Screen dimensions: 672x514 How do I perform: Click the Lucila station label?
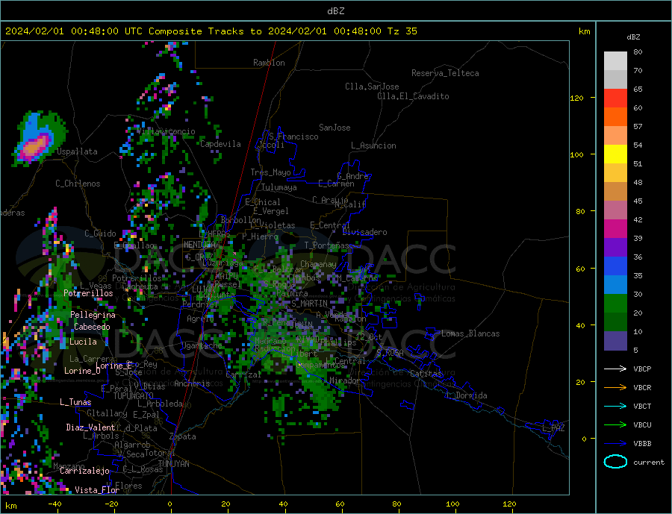point(83,342)
